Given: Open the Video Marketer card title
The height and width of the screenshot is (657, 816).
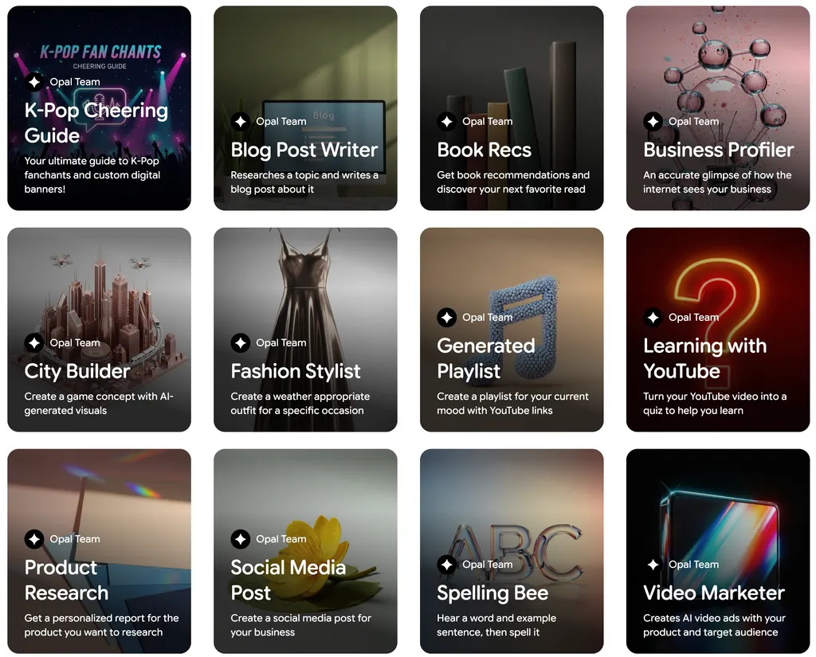Looking at the screenshot, I should pos(713,592).
